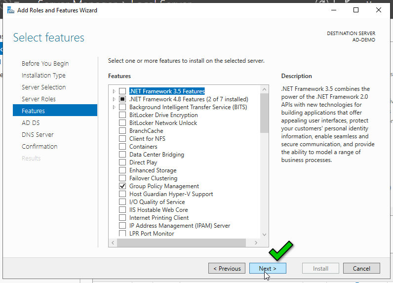Cancel the wizard
Screen dimensions: 393x283
pyautogui.click(x=361, y=269)
